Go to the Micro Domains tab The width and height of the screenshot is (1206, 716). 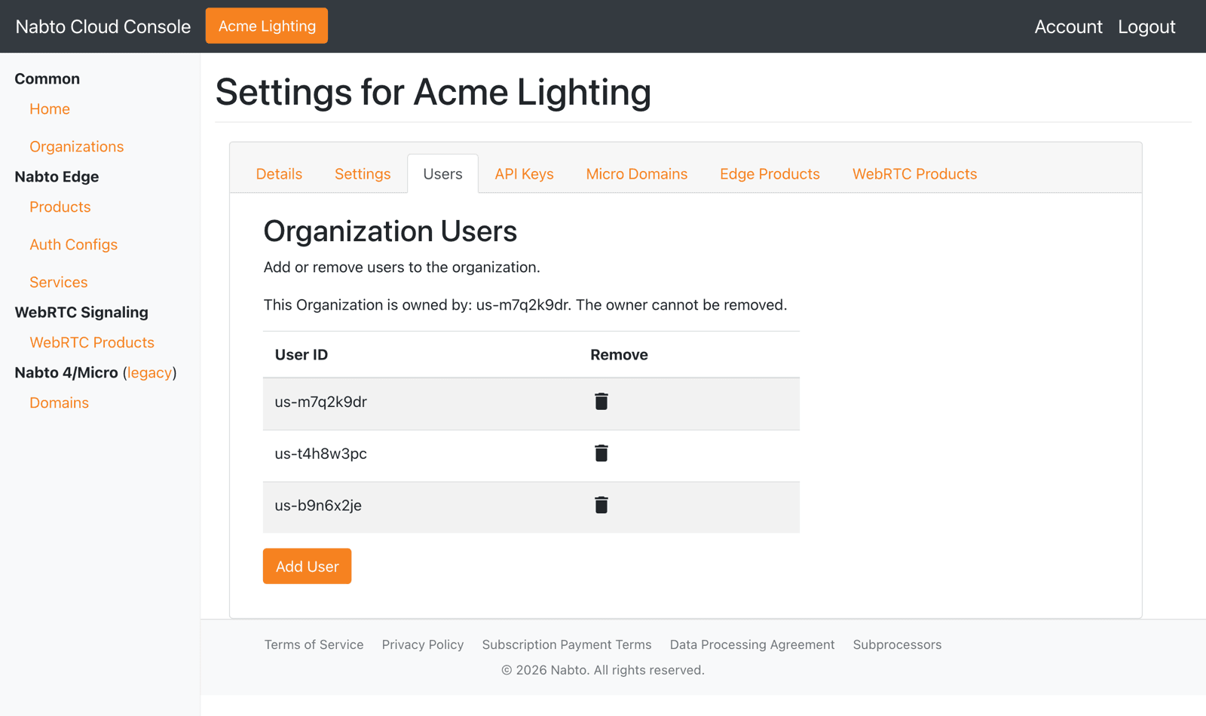click(637, 174)
